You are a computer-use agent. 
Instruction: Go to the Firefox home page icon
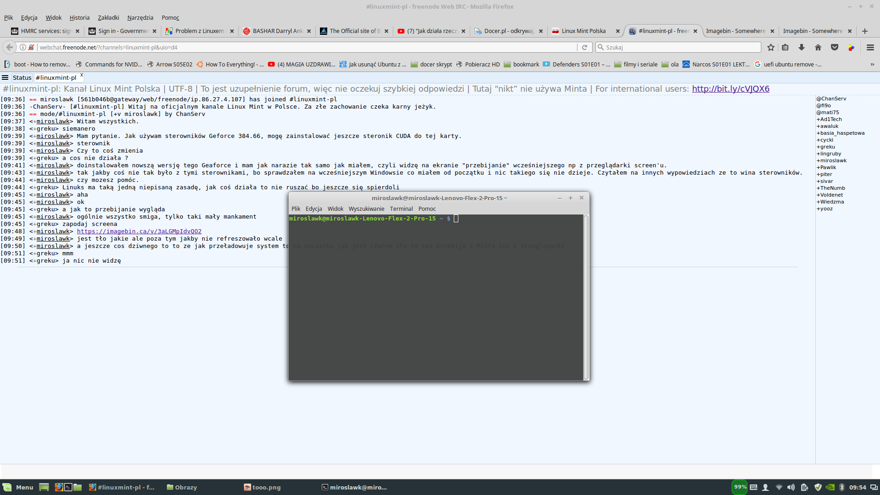pyautogui.click(x=818, y=47)
